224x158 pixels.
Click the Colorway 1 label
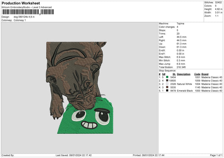pyautogui.click(x=21, y=20)
